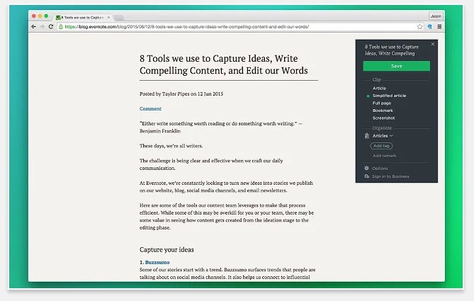Click the green padlock security icon
The image size is (474, 301).
click(x=61, y=27)
